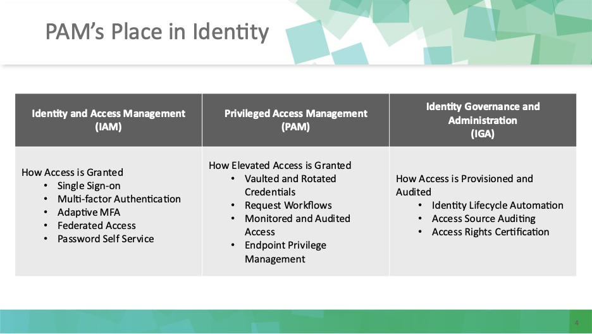
Task: Click the "Vaulted and Rotated Credentials" bullet
Action: (x=290, y=185)
